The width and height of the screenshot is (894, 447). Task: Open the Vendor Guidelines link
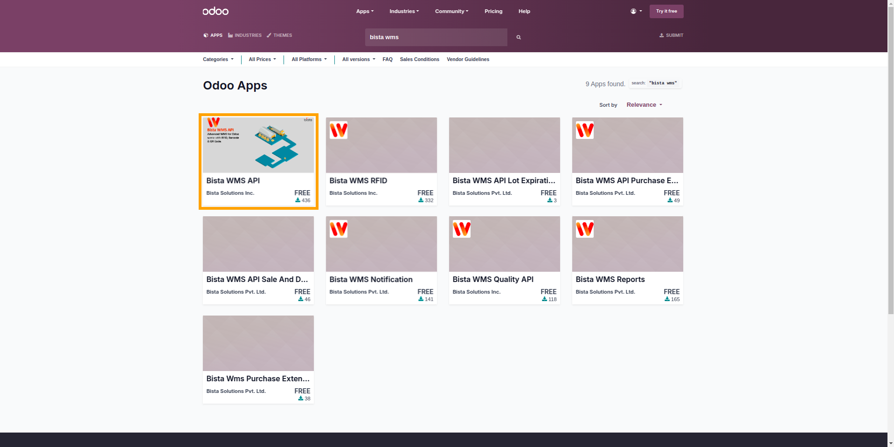coord(468,59)
